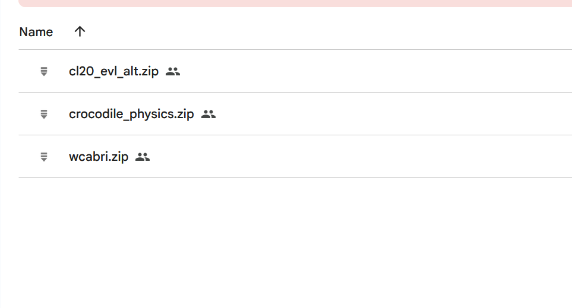572x308 pixels.
Task: Select the cl20_evl_alt.zip file name
Action: point(113,72)
